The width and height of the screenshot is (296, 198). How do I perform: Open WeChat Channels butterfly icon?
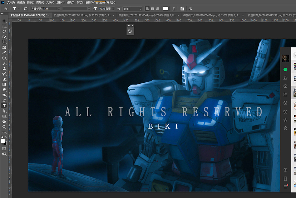[x=285, y=112]
